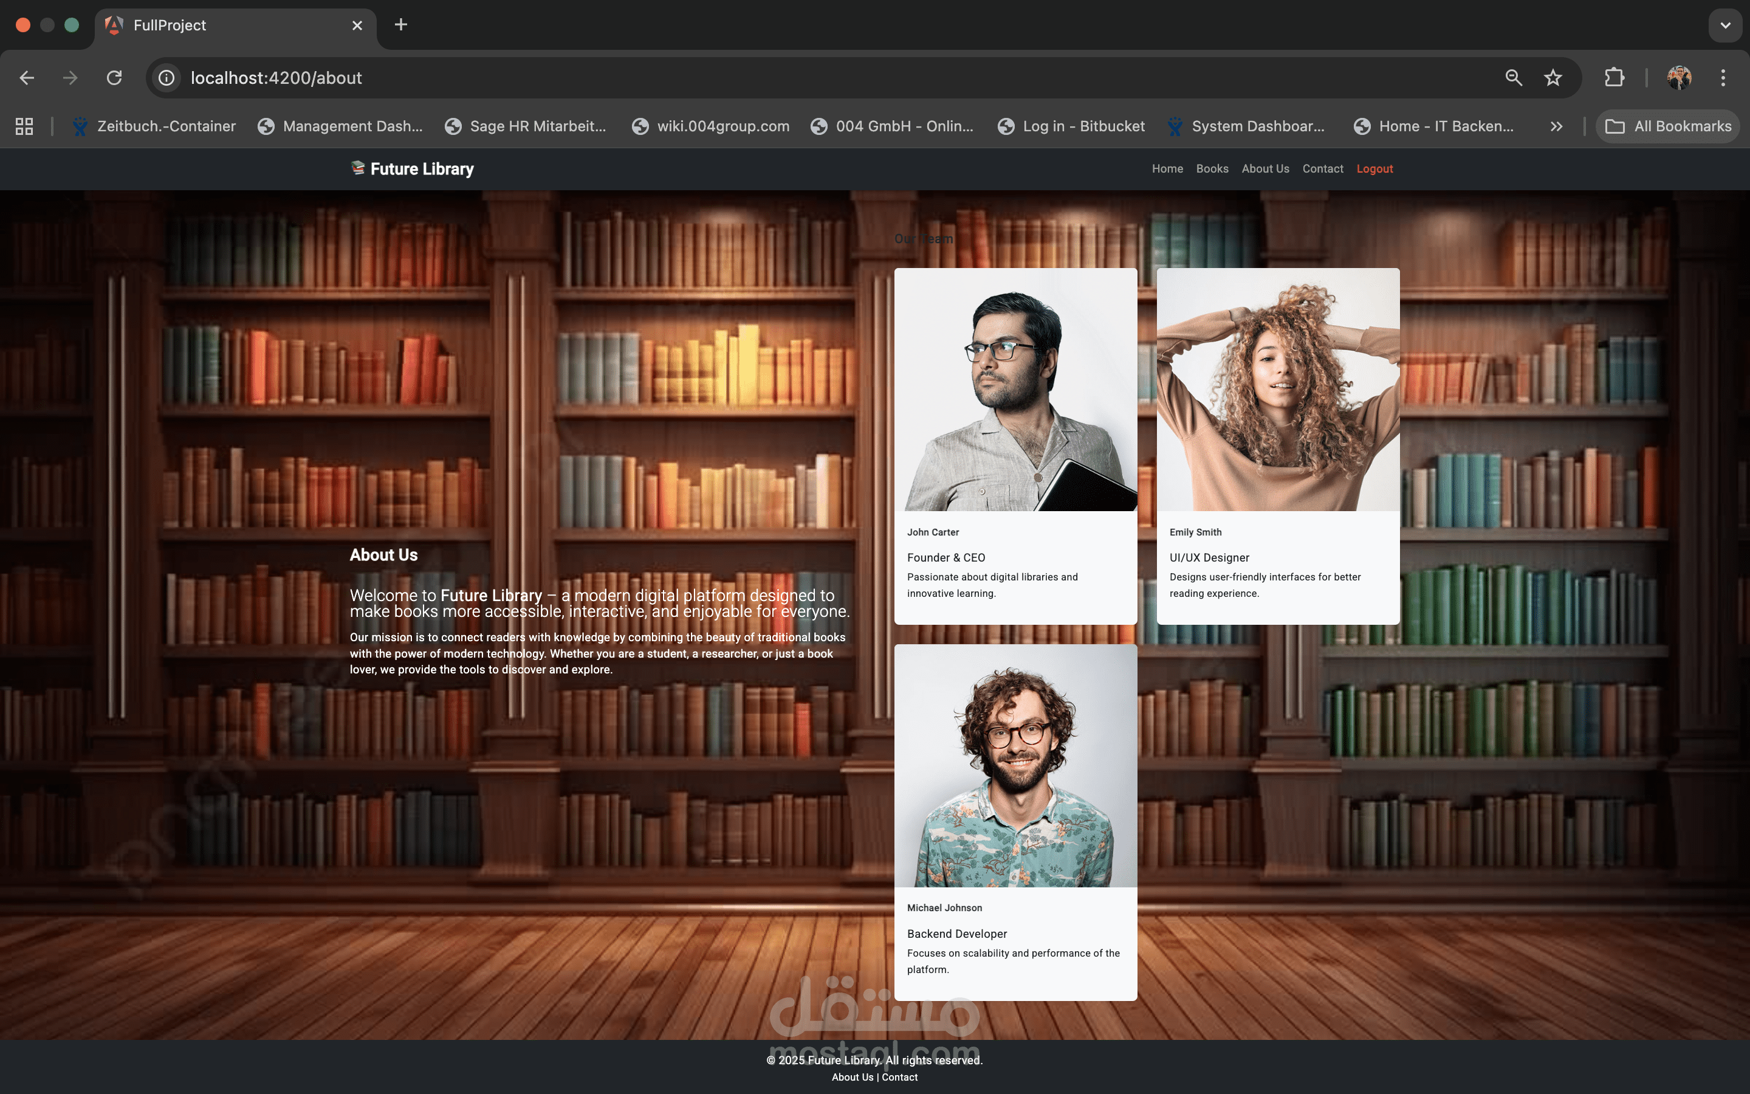The image size is (1750, 1094).
Task: Click the Founder & CEO title
Action: point(946,557)
